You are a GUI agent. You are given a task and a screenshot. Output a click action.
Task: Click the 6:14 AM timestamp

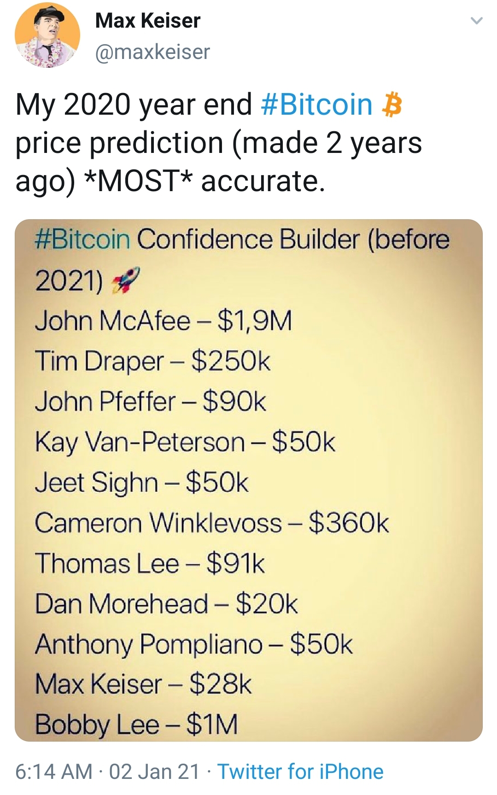[54, 772]
